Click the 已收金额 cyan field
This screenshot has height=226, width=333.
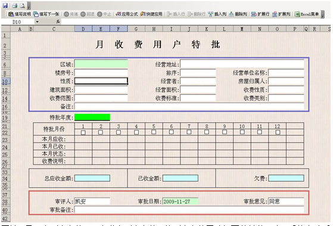(180, 178)
